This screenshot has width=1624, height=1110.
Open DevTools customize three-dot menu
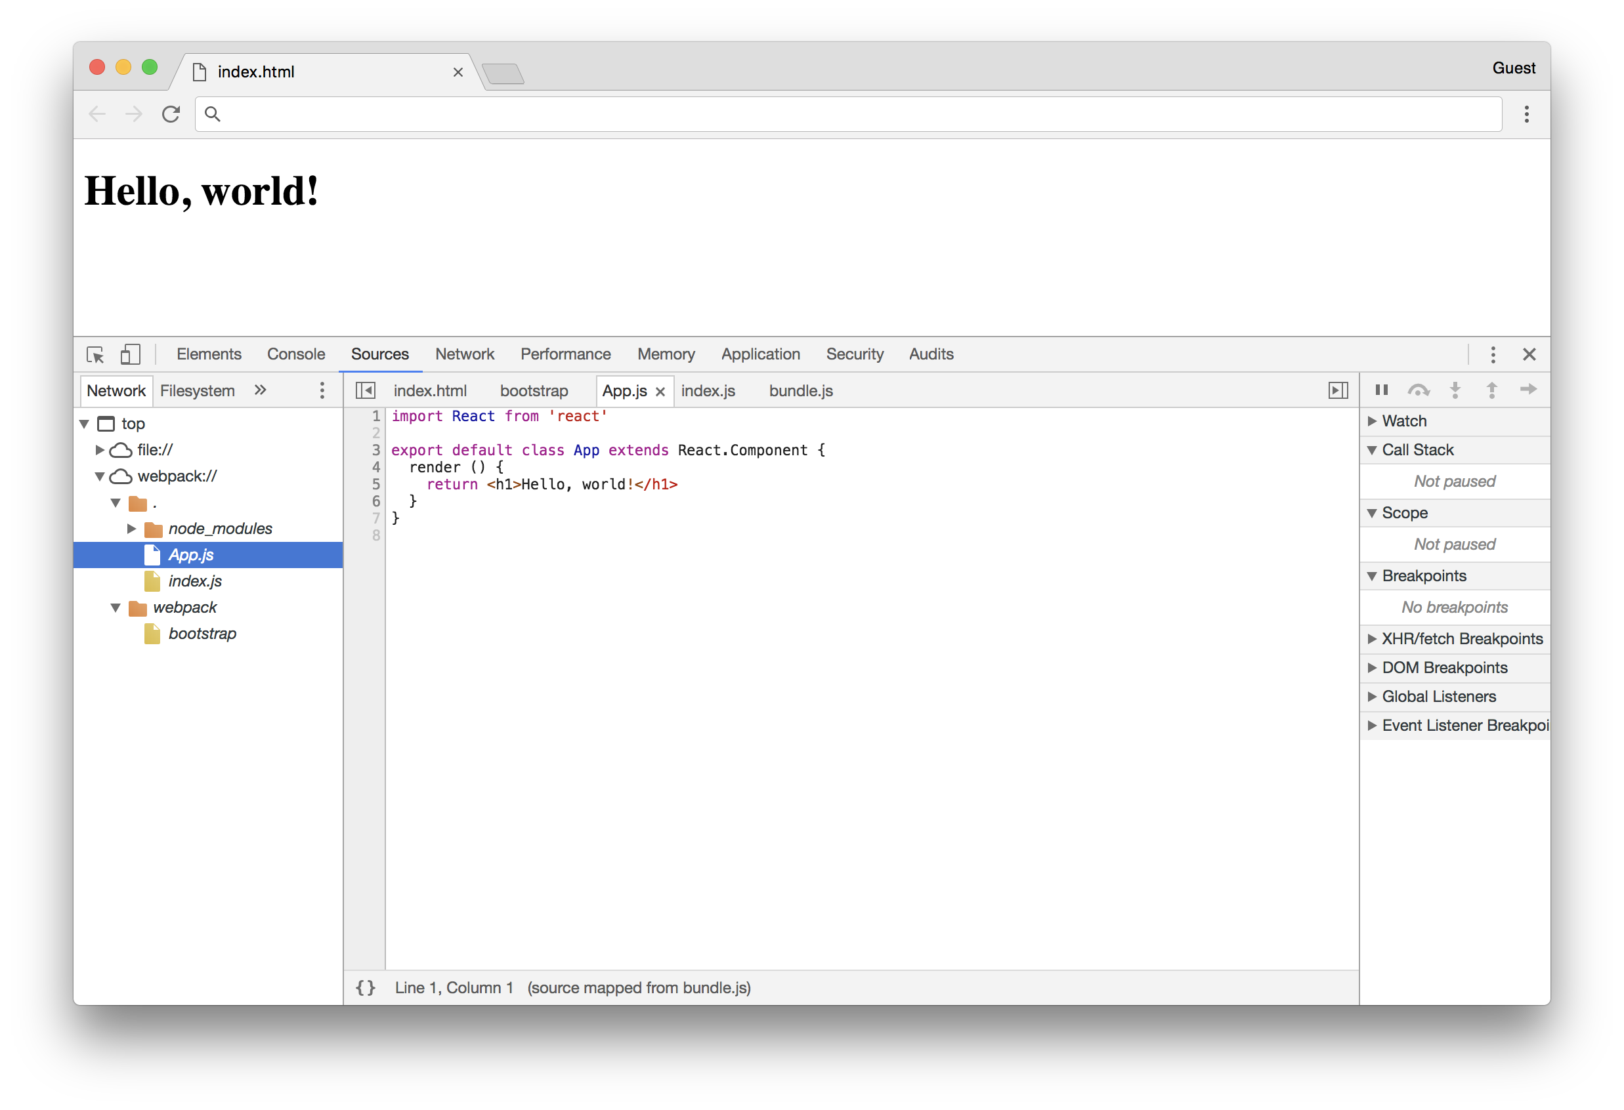(x=1493, y=355)
